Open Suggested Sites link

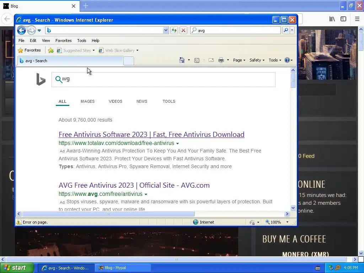click(76, 50)
